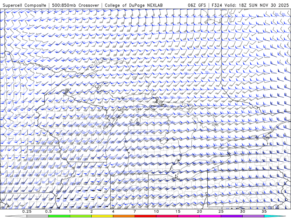Click the '30' legend tick label

coord(242,211)
